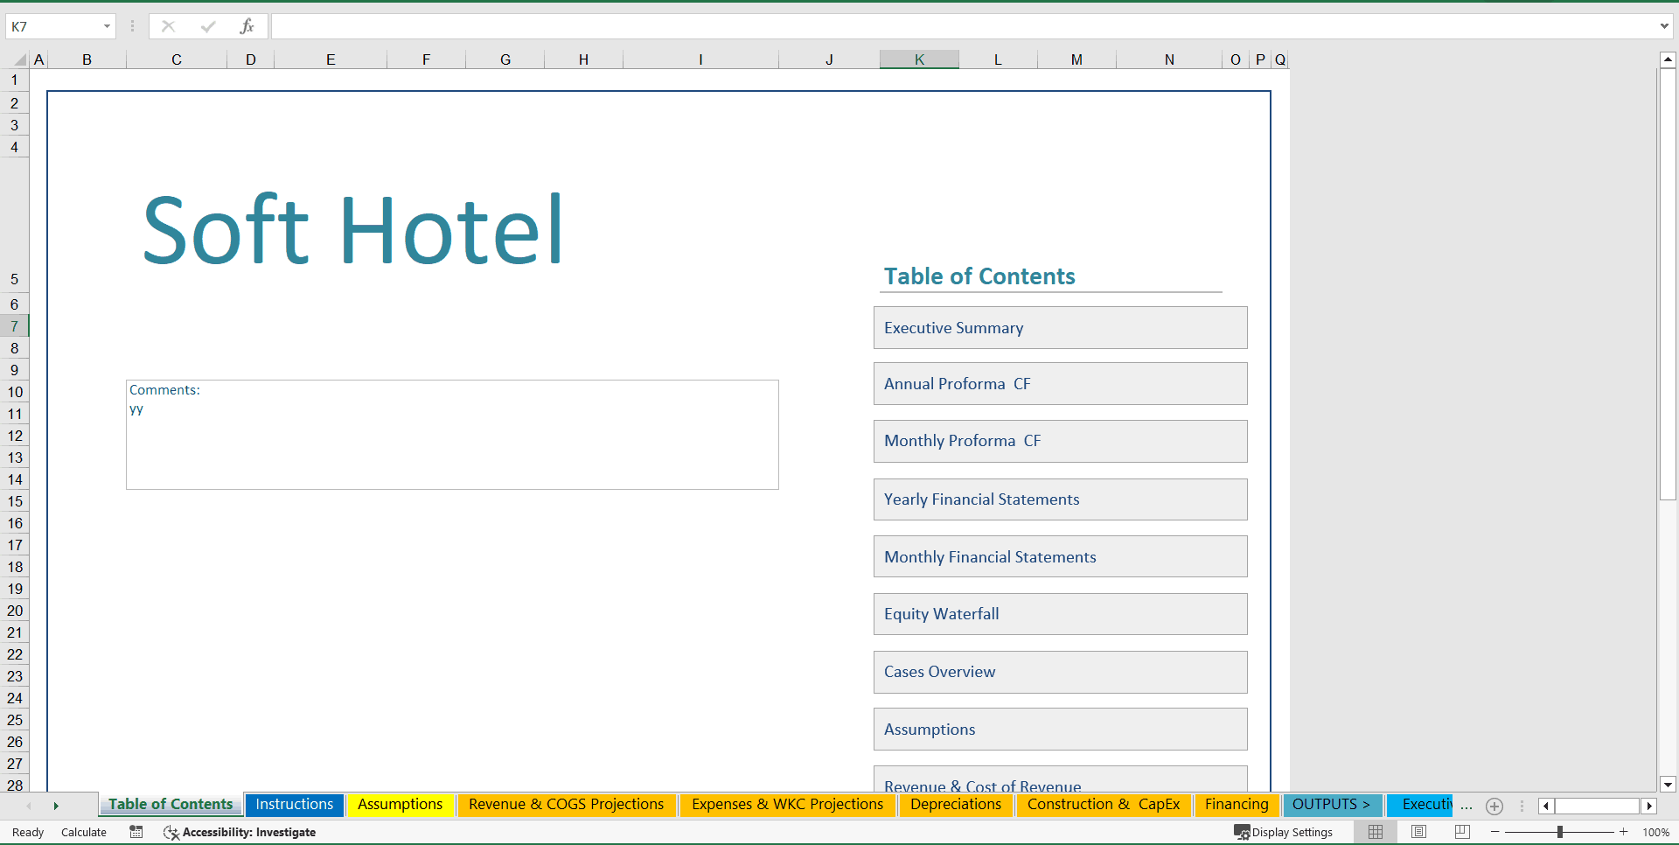Open the sheet list via ellipsis
Viewport: 1679px width, 845px height.
pyautogui.click(x=1467, y=807)
